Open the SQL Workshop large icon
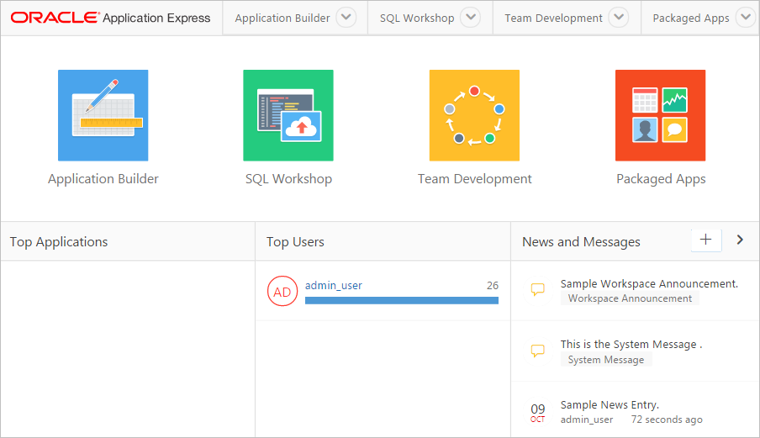The image size is (760, 438). click(288, 115)
